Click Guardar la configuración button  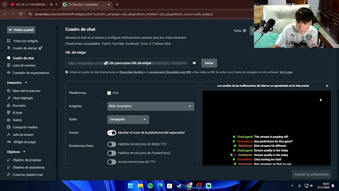[x=311, y=174]
